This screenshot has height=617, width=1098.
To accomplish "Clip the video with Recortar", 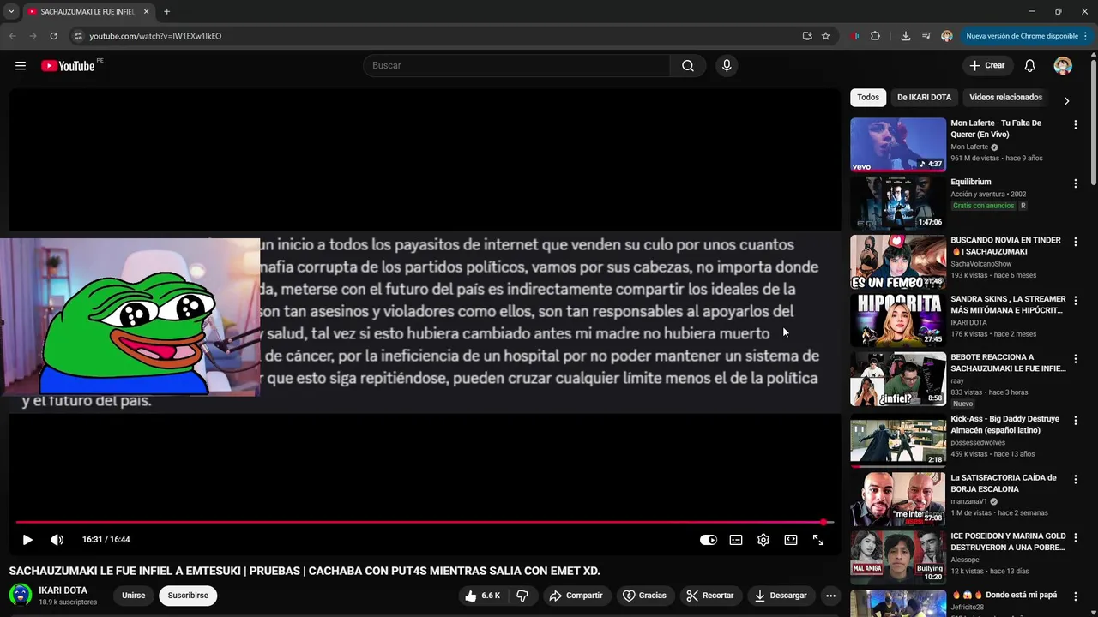I will 710,596.
